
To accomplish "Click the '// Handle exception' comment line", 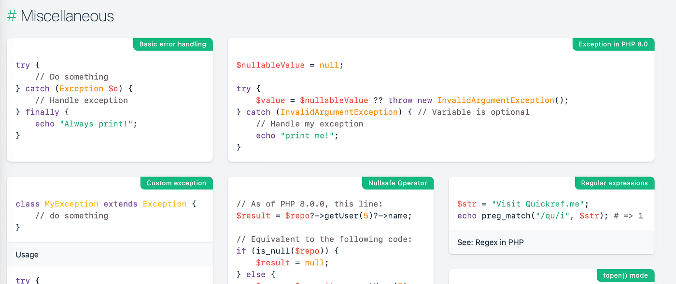I will (x=81, y=100).
